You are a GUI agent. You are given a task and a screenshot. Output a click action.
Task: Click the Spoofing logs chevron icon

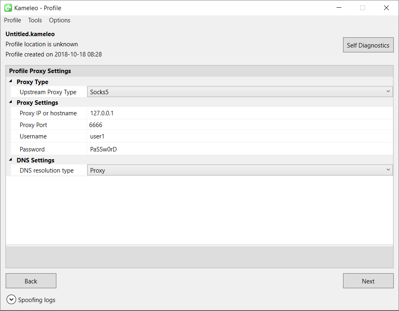[x=11, y=300]
